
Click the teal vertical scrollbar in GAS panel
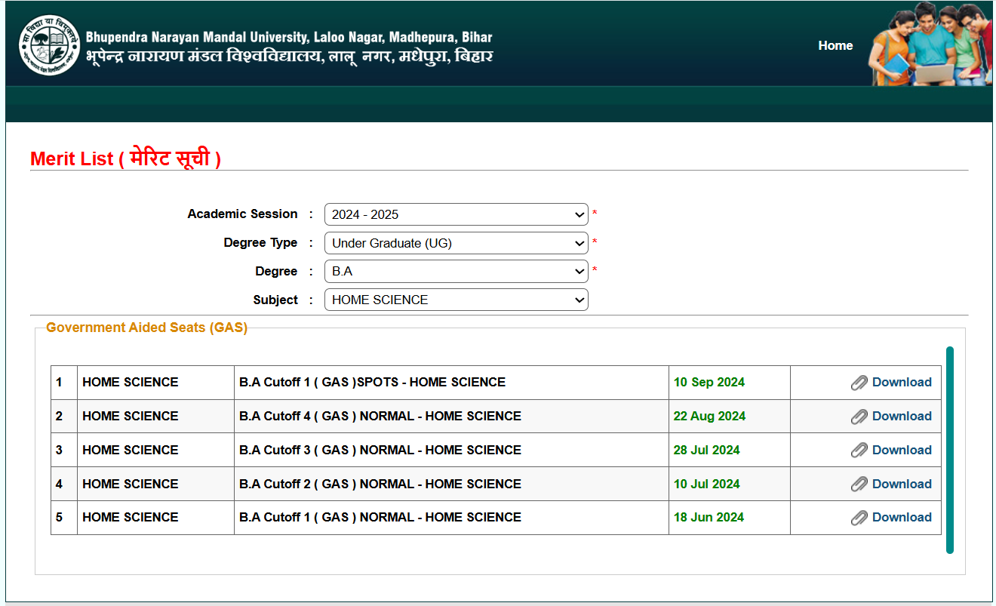(950, 450)
